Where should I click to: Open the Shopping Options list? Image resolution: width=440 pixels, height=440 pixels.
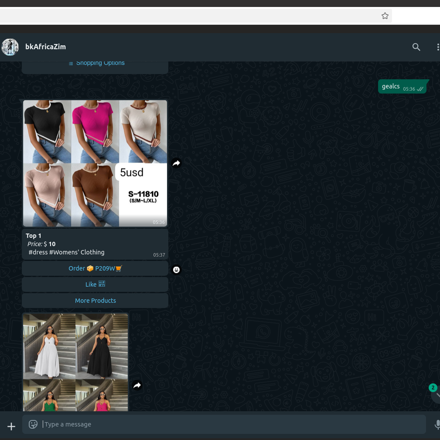96,63
